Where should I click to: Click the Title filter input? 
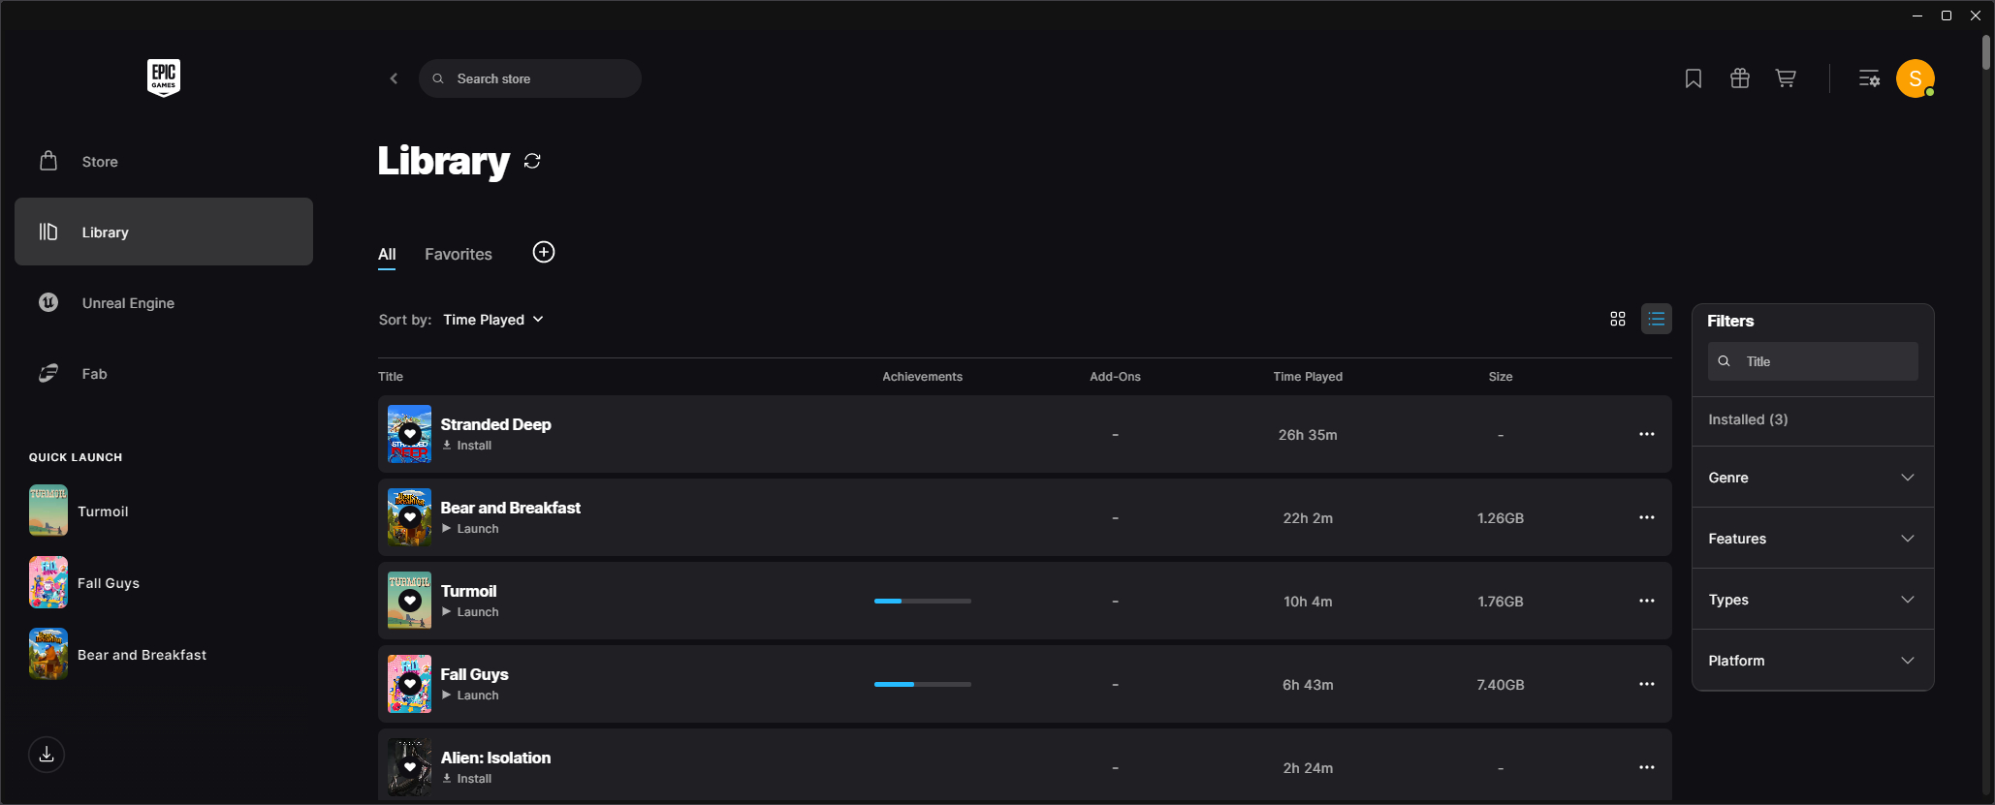(1813, 361)
